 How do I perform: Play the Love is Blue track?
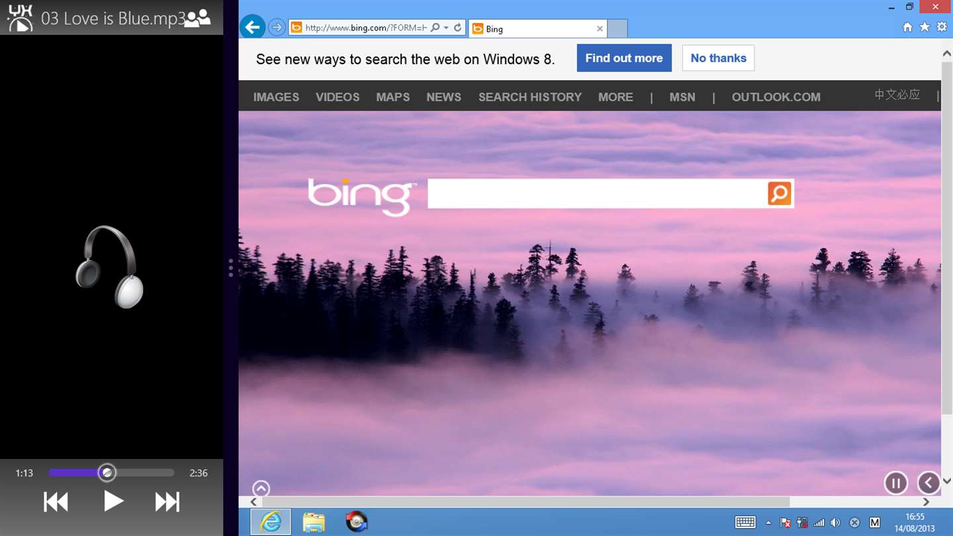[113, 502]
